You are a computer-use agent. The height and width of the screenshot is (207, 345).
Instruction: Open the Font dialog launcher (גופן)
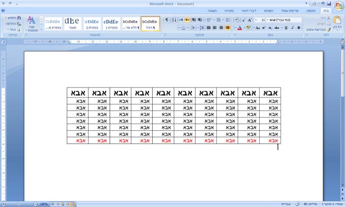235,35
